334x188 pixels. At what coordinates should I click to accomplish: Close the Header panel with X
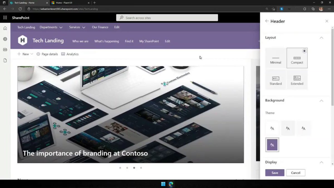(x=327, y=21)
